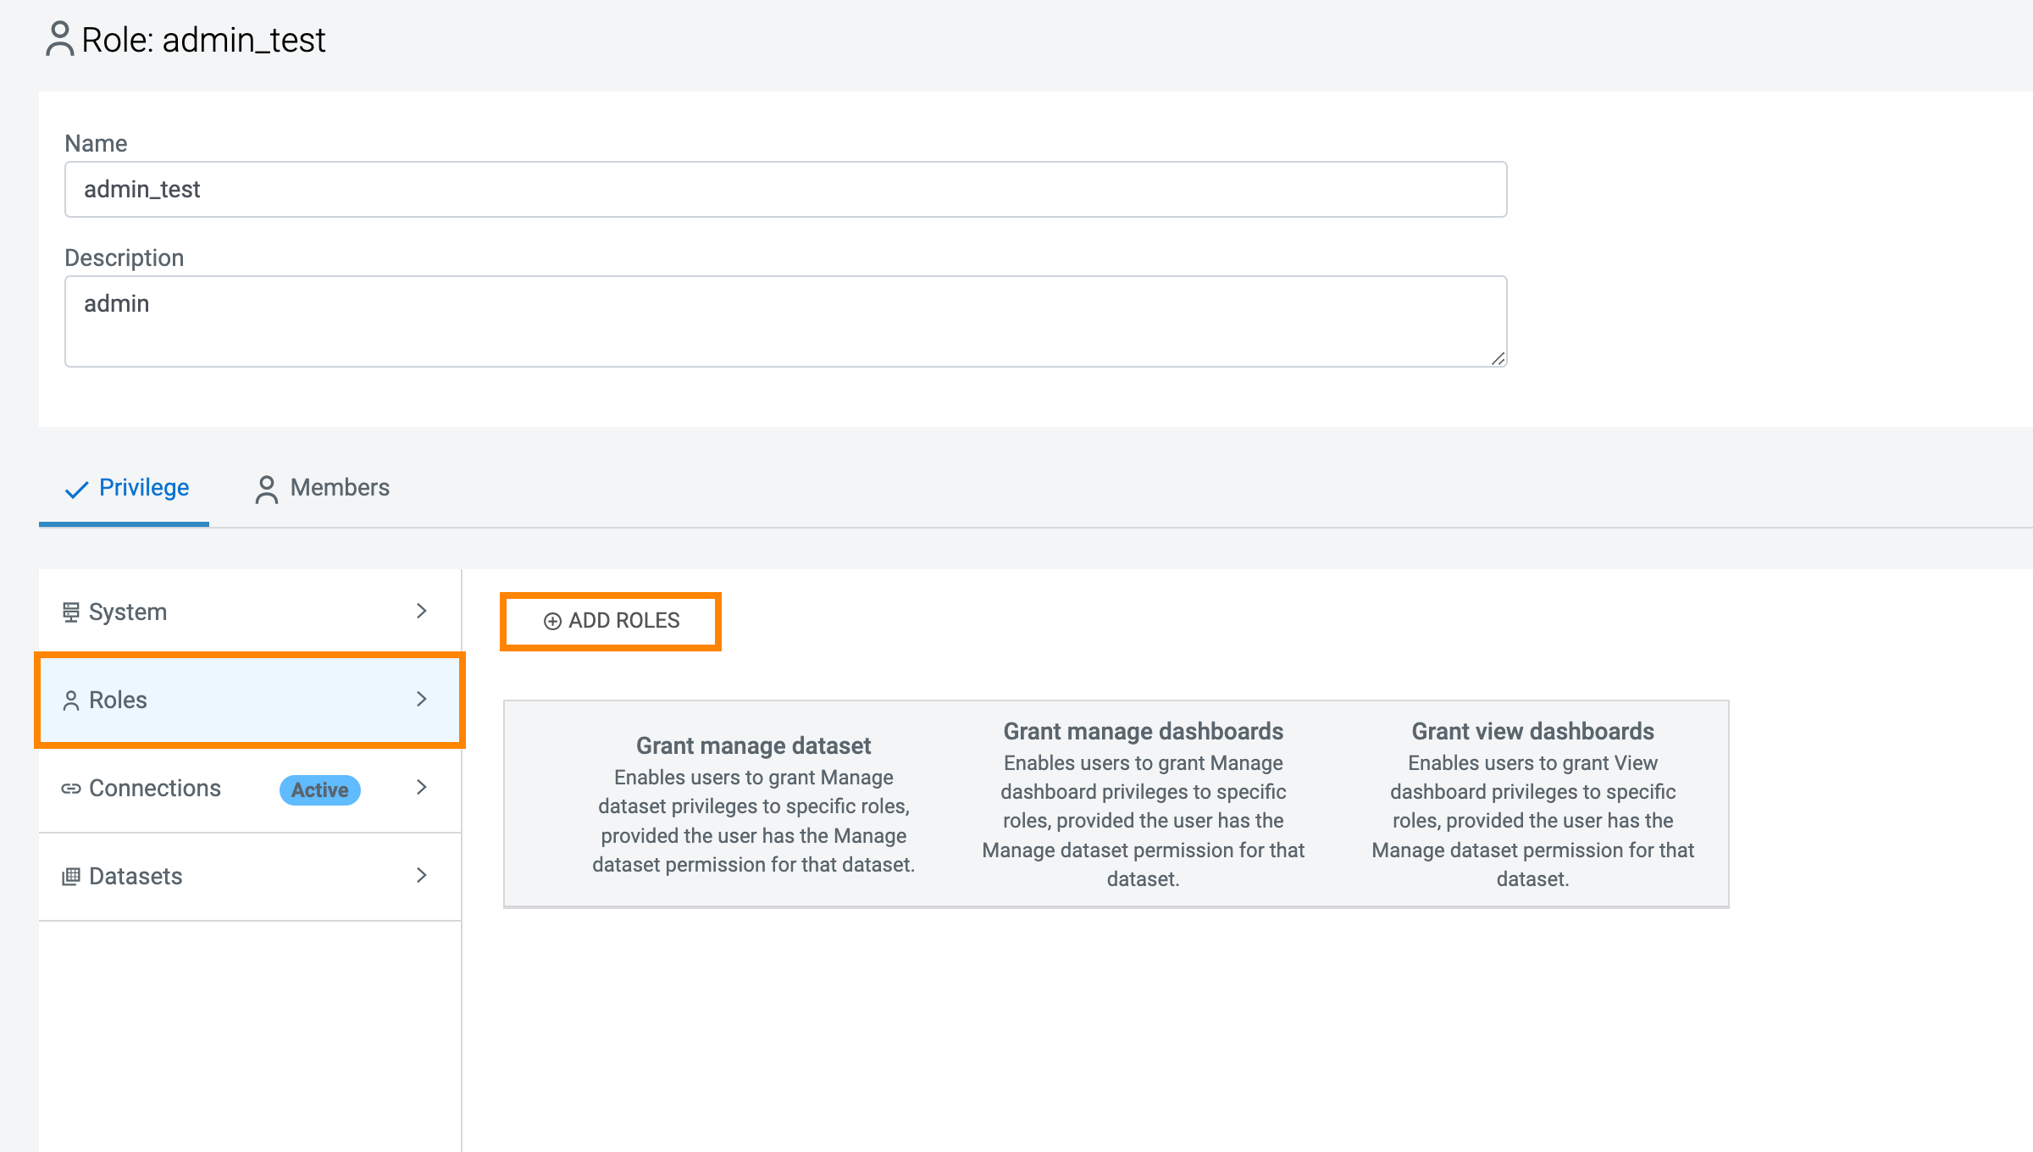Click the Connections link icon
This screenshot has height=1152, width=2033.
click(71, 789)
